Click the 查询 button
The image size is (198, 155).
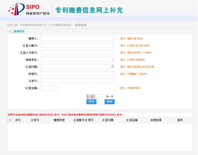[x=91, y=102]
